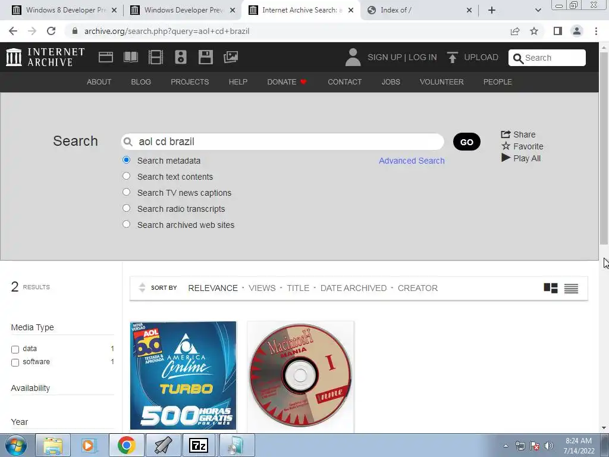Click the Favorite star link
The image size is (609, 457).
point(522,146)
